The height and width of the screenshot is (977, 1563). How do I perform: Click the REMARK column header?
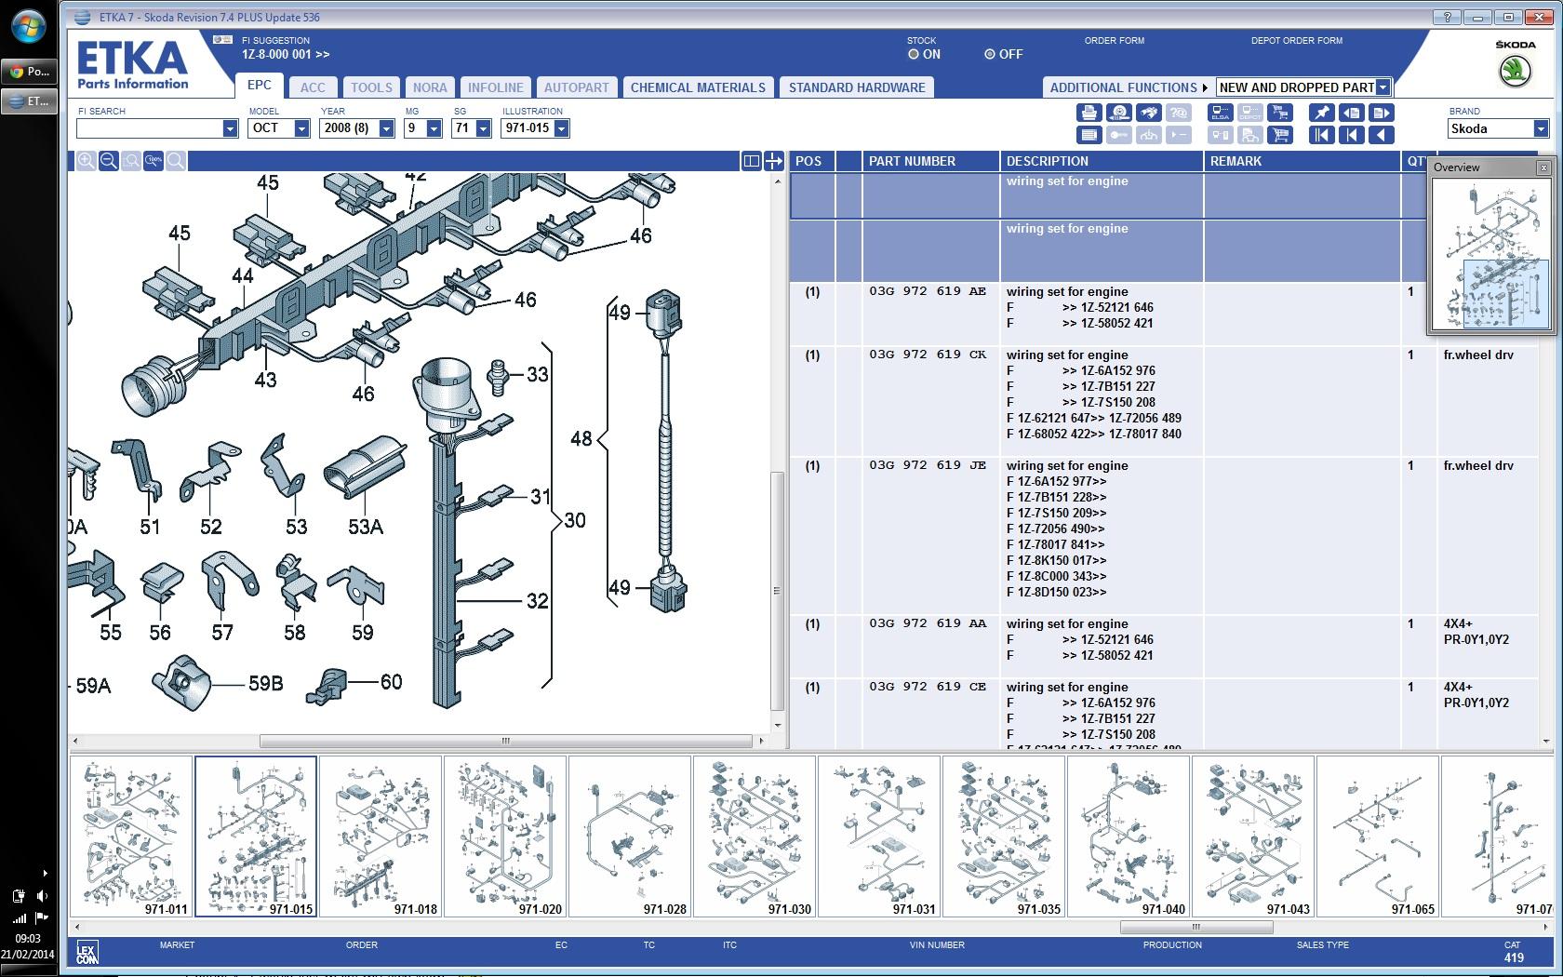pyautogui.click(x=1302, y=161)
